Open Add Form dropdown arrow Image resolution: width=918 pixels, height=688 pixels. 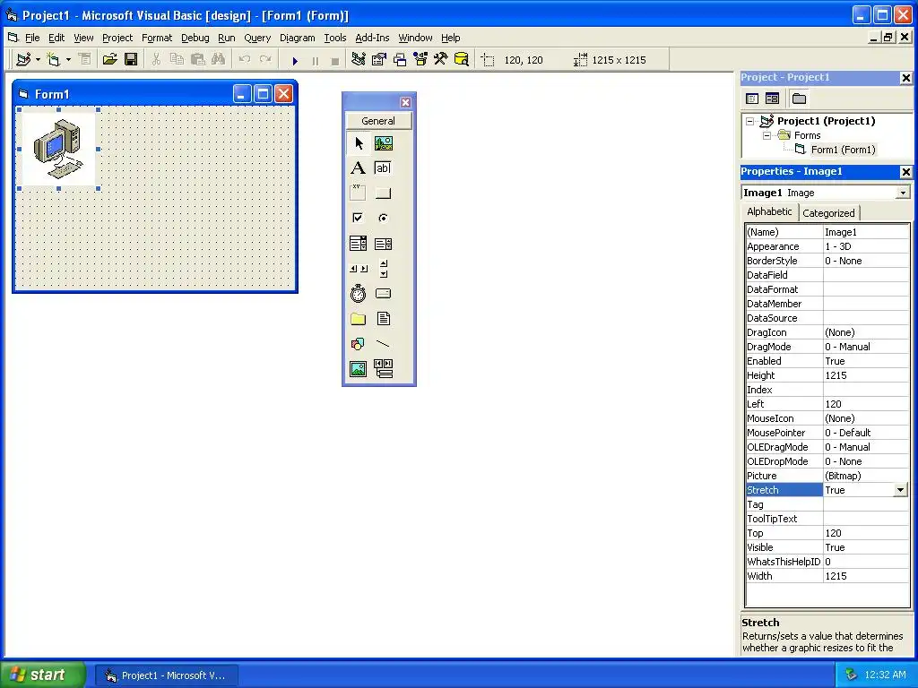68,60
